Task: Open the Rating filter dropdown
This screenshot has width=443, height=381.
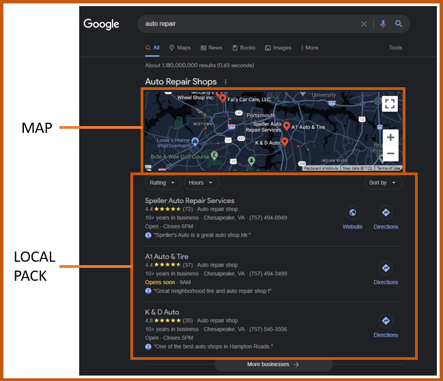Action: point(162,183)
